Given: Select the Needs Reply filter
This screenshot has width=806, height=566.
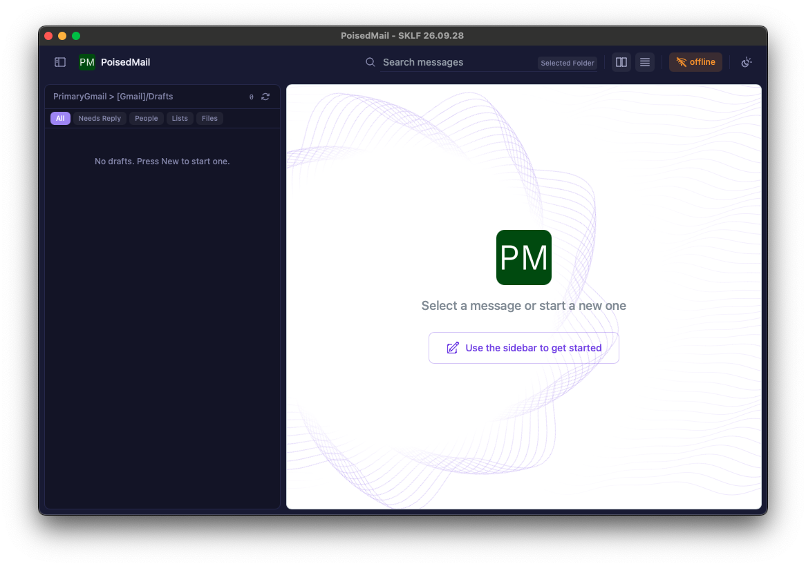Looking at the screenshot, I should tap(100, 118).
